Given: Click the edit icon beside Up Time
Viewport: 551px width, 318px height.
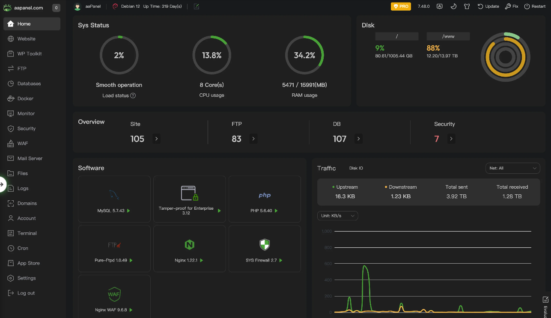Looking at the screenshot, I should pyautogui.click(x=196, y=6).
